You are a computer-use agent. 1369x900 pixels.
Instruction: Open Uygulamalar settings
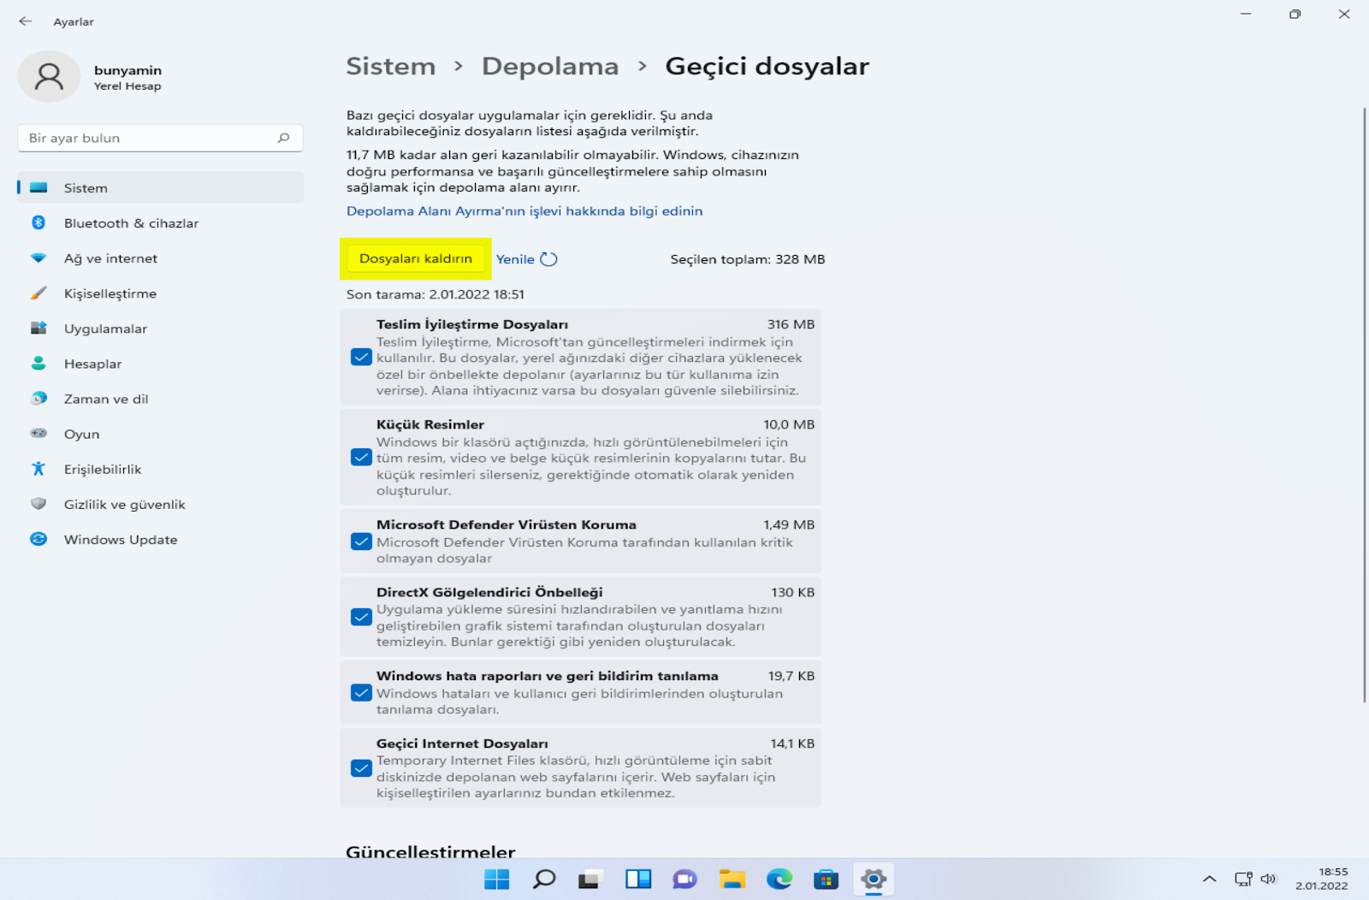161,329
